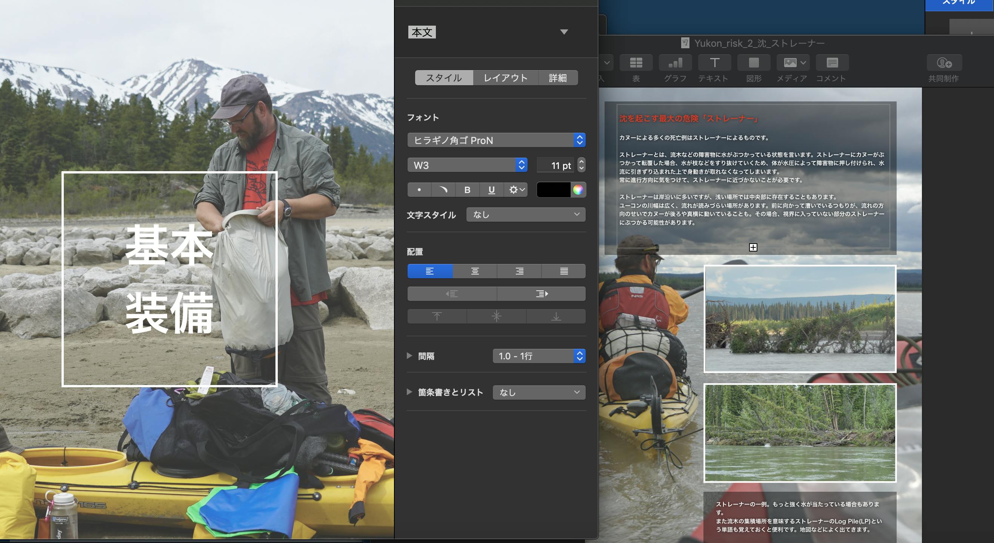Screen dimensions: 994x543
Task: Open the 文字スタイル dropdown
Action: click(x=526, y=215)
